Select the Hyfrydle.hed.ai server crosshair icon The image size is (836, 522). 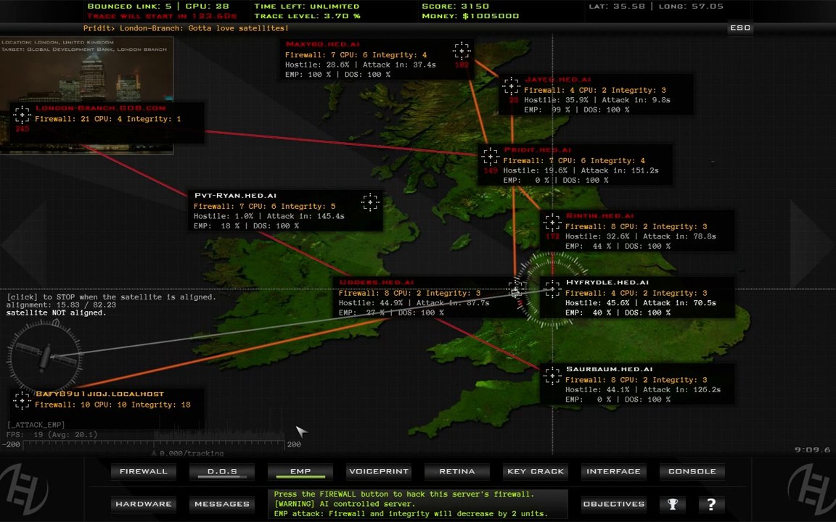552,289
